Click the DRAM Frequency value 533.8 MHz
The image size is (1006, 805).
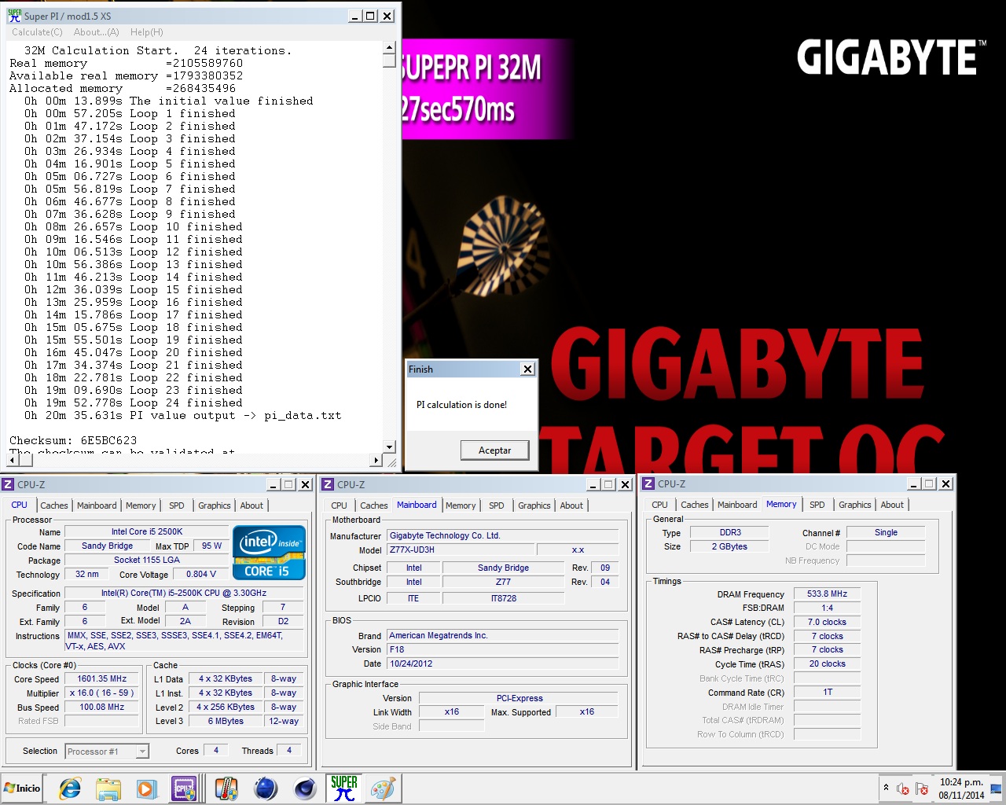(x=827, y=594)
